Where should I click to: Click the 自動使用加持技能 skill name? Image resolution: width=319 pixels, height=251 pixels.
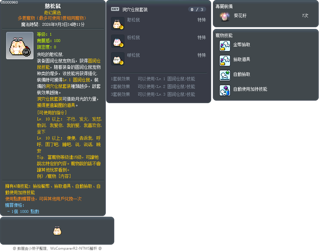coord(250,89)
